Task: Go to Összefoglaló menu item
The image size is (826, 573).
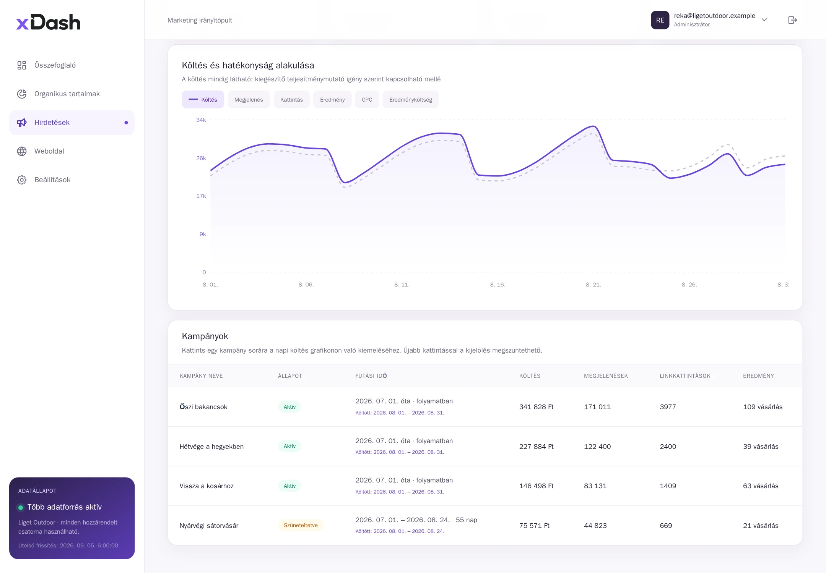Action: tap(72, 65)
